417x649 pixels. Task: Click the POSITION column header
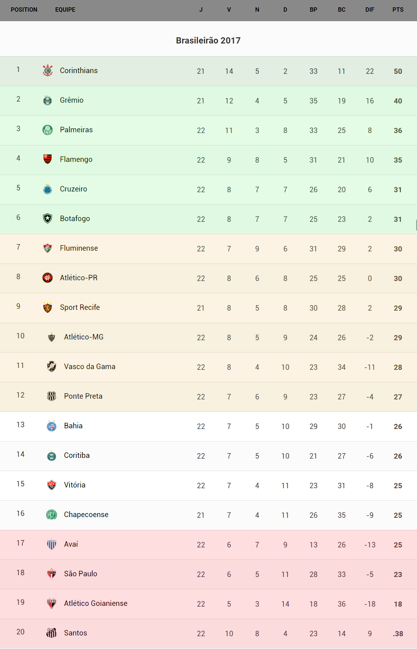24,10
